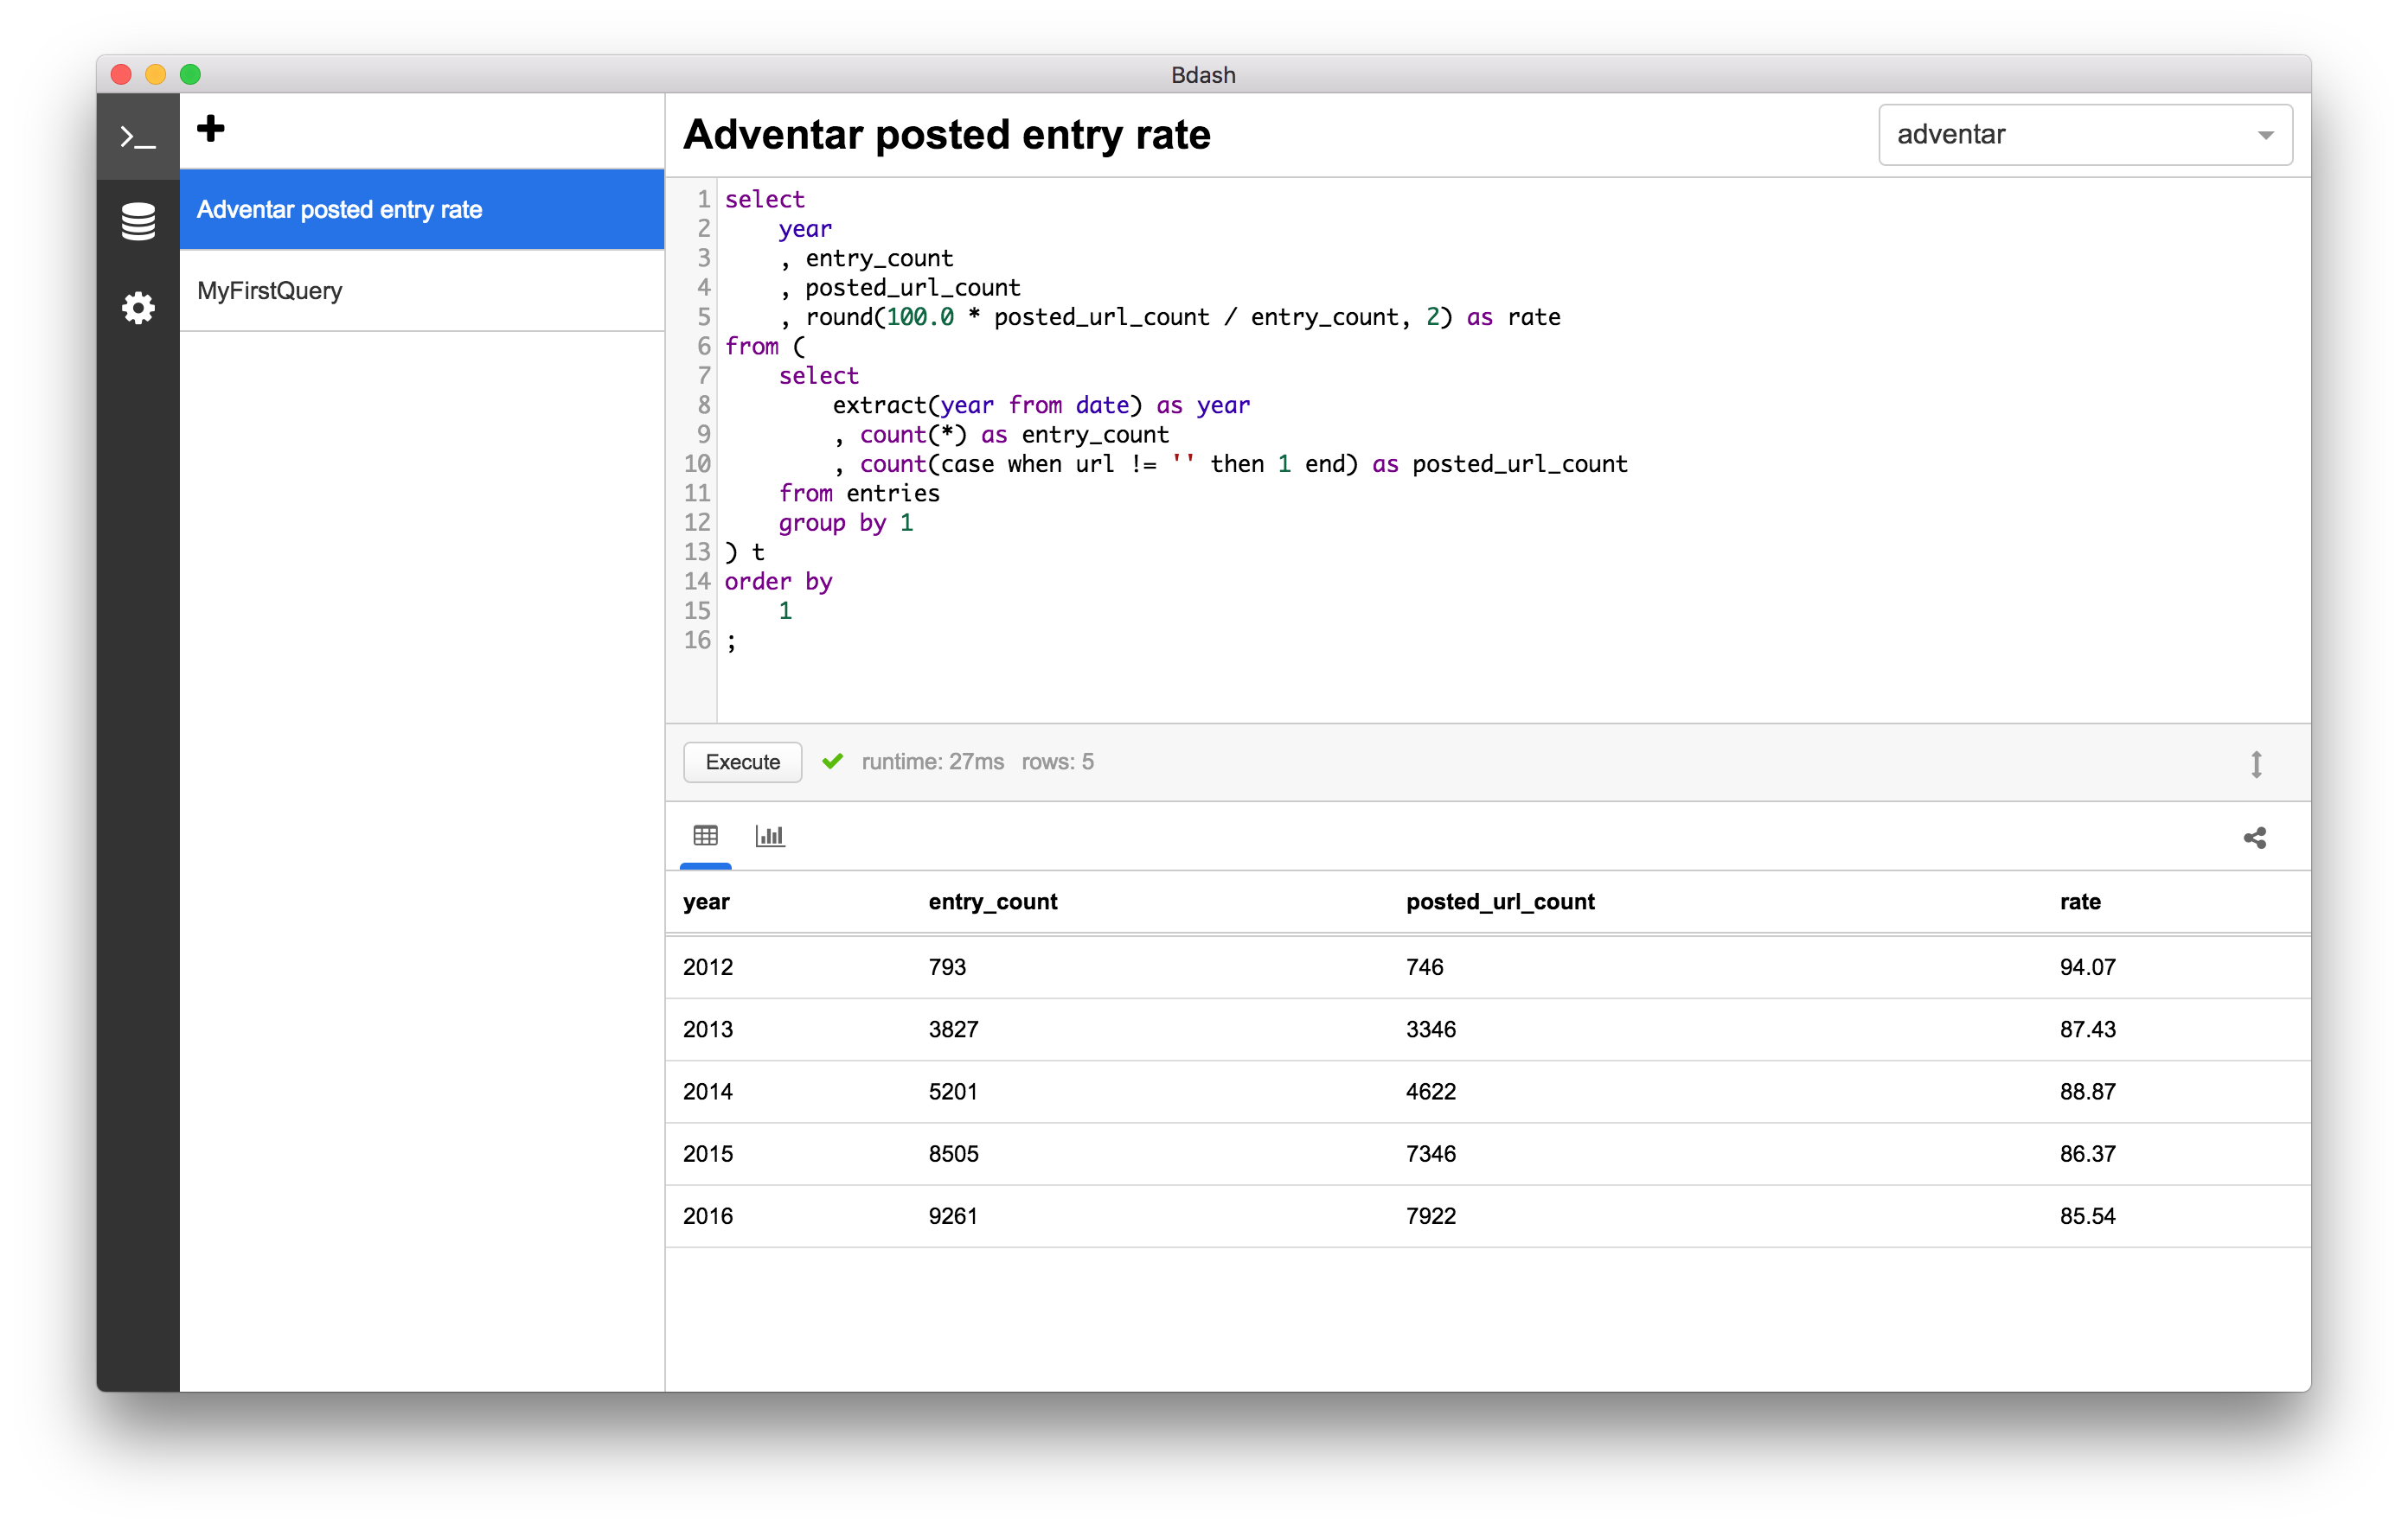
Task: Click the share results button
Action: tap(2255, 837)
